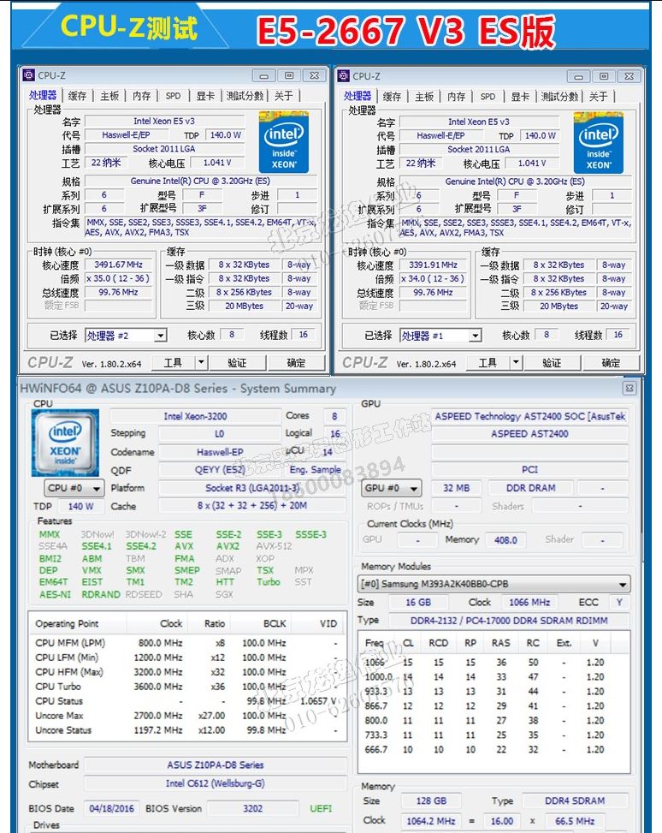Expand the GPU #0 selector dropdown
The image size is (662, 833).
(414, 488)
